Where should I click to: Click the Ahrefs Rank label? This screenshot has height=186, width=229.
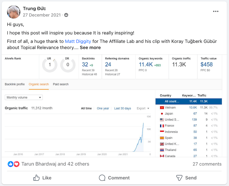coord(13,59)
